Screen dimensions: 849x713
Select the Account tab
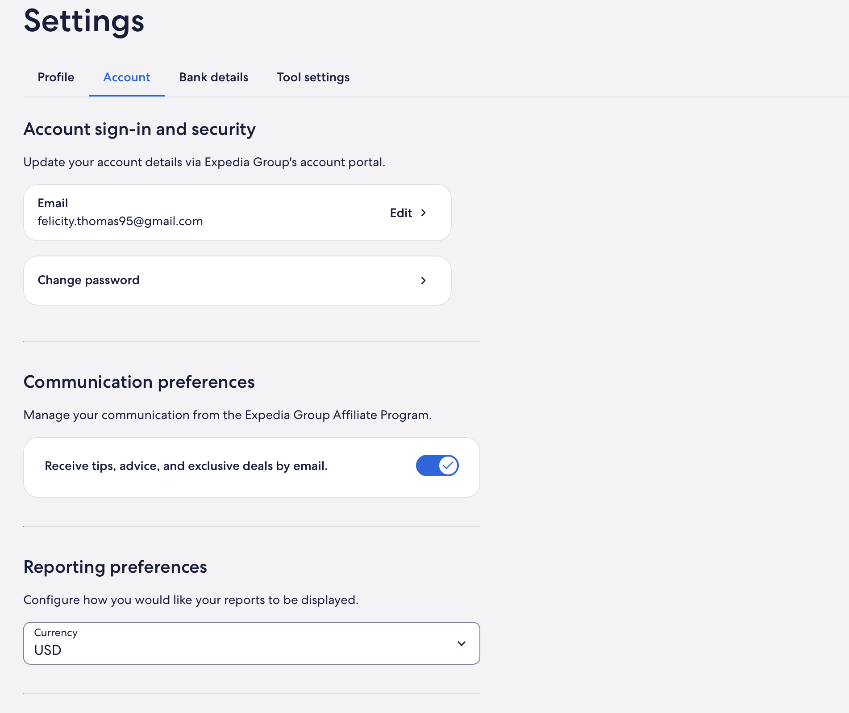pos(127,77)
